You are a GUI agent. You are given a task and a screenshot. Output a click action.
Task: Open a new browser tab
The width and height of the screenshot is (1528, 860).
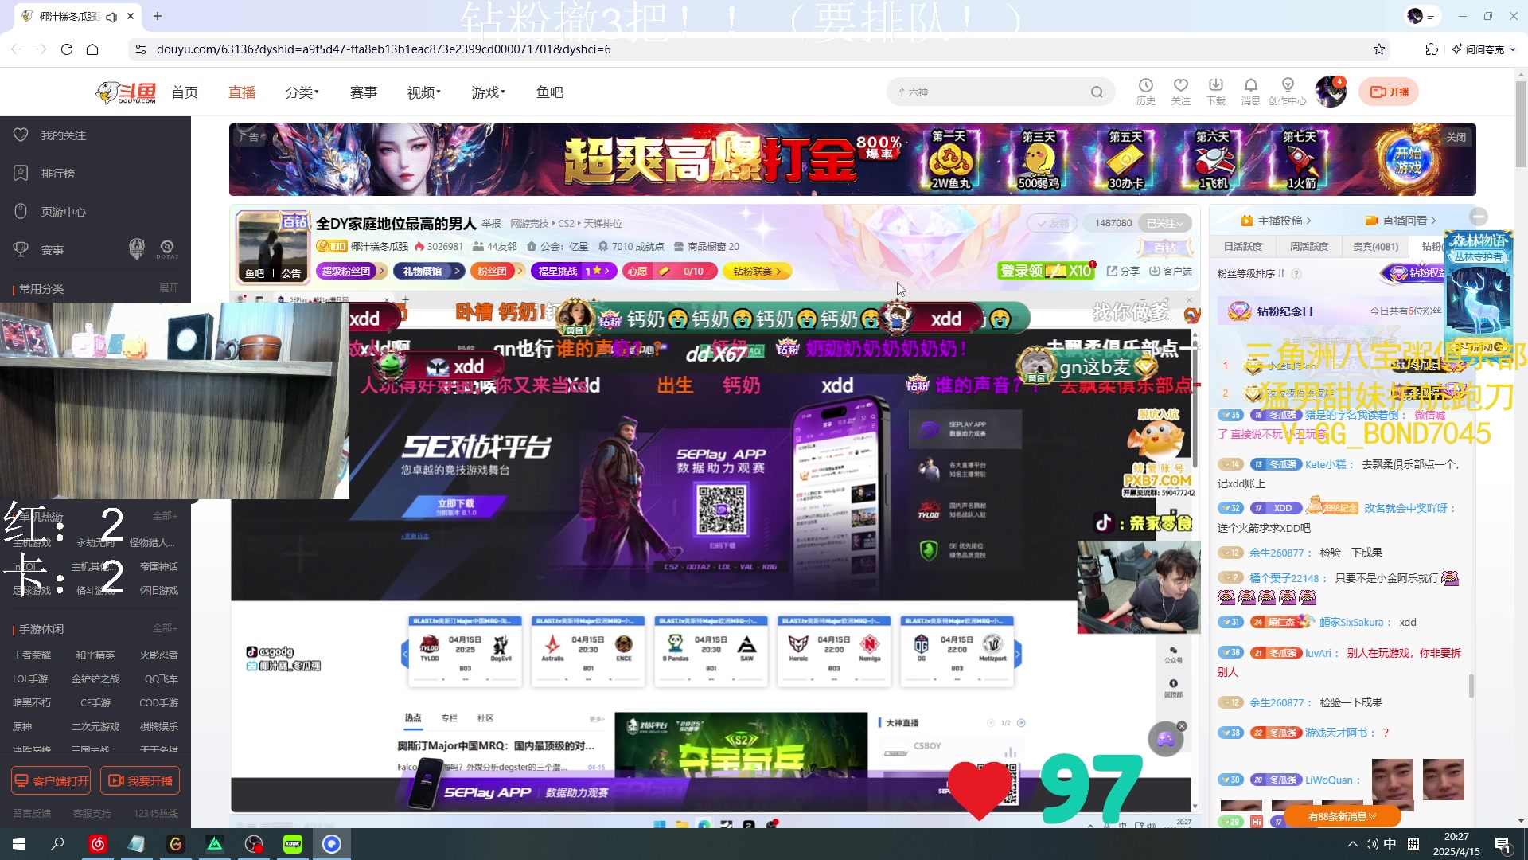pos(158,16)
